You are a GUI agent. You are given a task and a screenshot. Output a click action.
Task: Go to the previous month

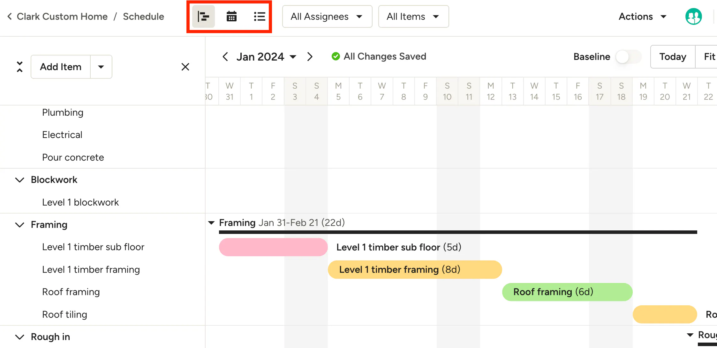tap(225, 57)
